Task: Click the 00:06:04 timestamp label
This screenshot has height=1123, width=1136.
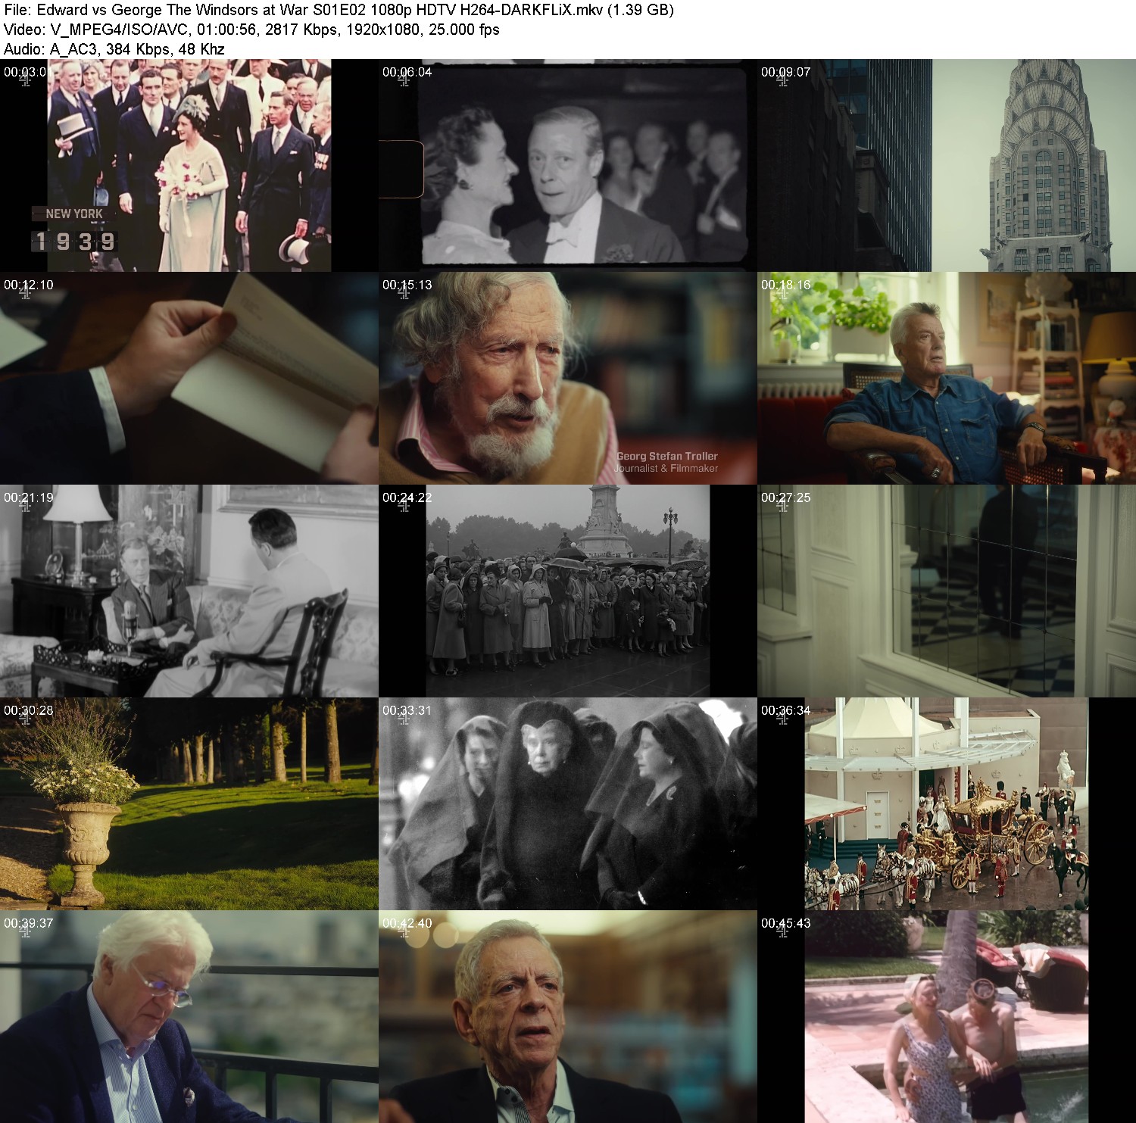Action: pyautogui.click(x=407, y=72)
